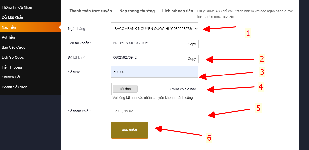Open Thông Tin Cá Nhân in sidebar
Image resolution: width=309 pixels, height=150 pixels.
17,7
